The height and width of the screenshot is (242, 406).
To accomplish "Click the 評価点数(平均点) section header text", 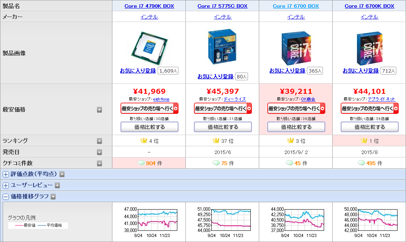I will point(34,174).
